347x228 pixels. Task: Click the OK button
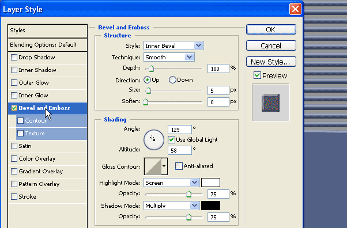click(x=271, y=29)
